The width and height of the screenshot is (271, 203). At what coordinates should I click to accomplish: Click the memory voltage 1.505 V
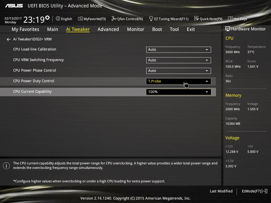(x=253, y=109)
